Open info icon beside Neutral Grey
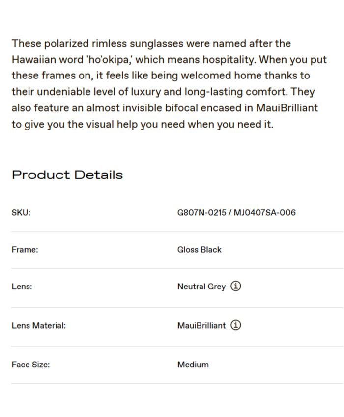Viewport: 344px width, 417px height. (x=236, y=287)
